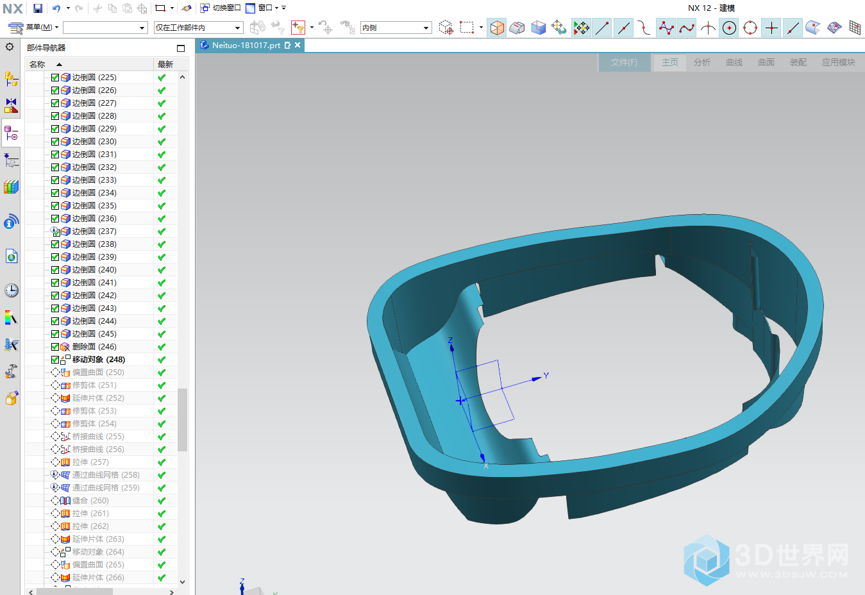Click the navigator vertical scrollbar down arrow
Image resolution: width=865 pixels, height=595 pixels.
pyautogui.click(x=183, y=582)
